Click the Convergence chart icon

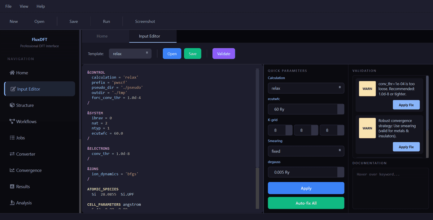tap(12, 170)
